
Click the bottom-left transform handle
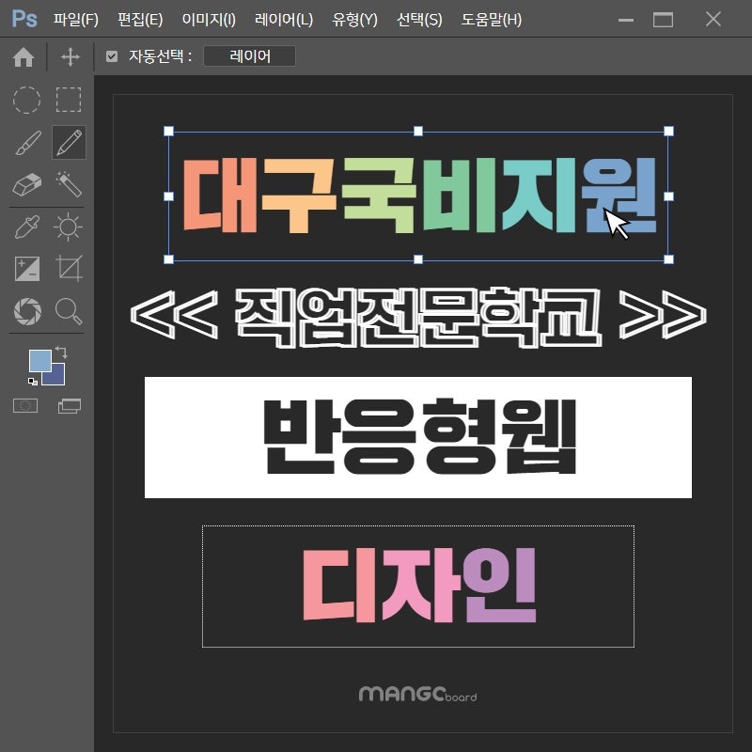coord(169,259)
